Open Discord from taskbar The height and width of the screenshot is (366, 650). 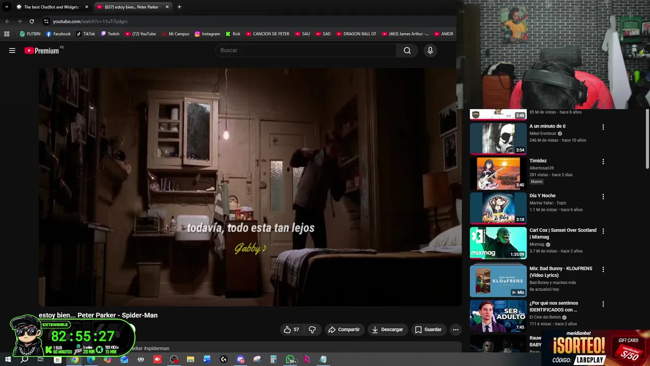(x=240, y=359)
